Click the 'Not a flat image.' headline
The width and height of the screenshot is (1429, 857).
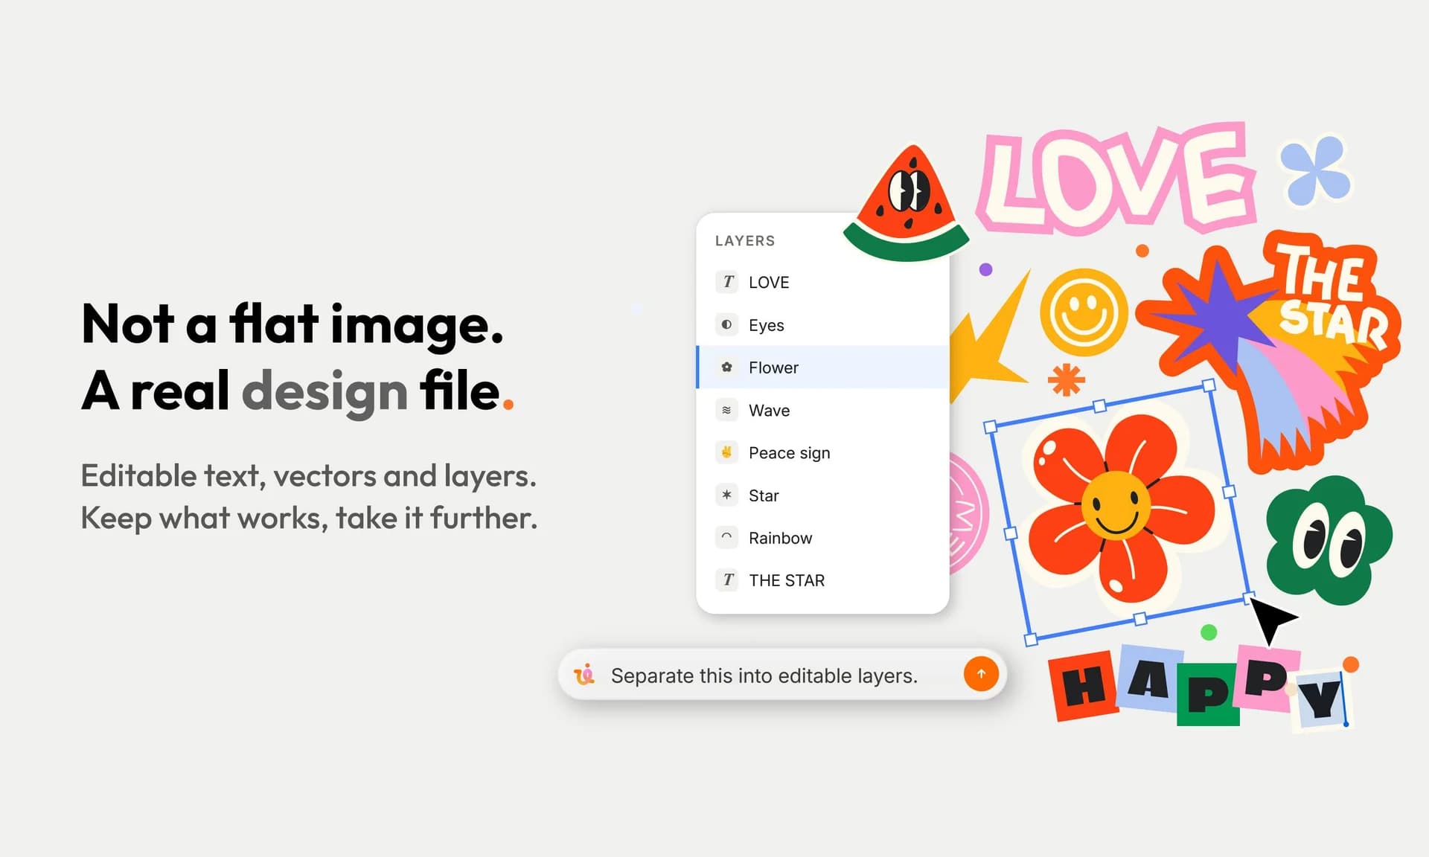tap(292, 325)
